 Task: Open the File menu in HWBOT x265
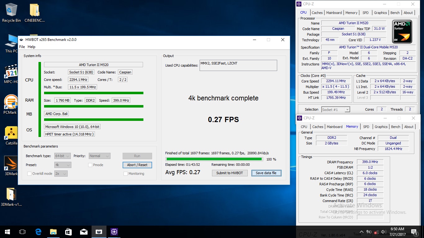[22, 47]
